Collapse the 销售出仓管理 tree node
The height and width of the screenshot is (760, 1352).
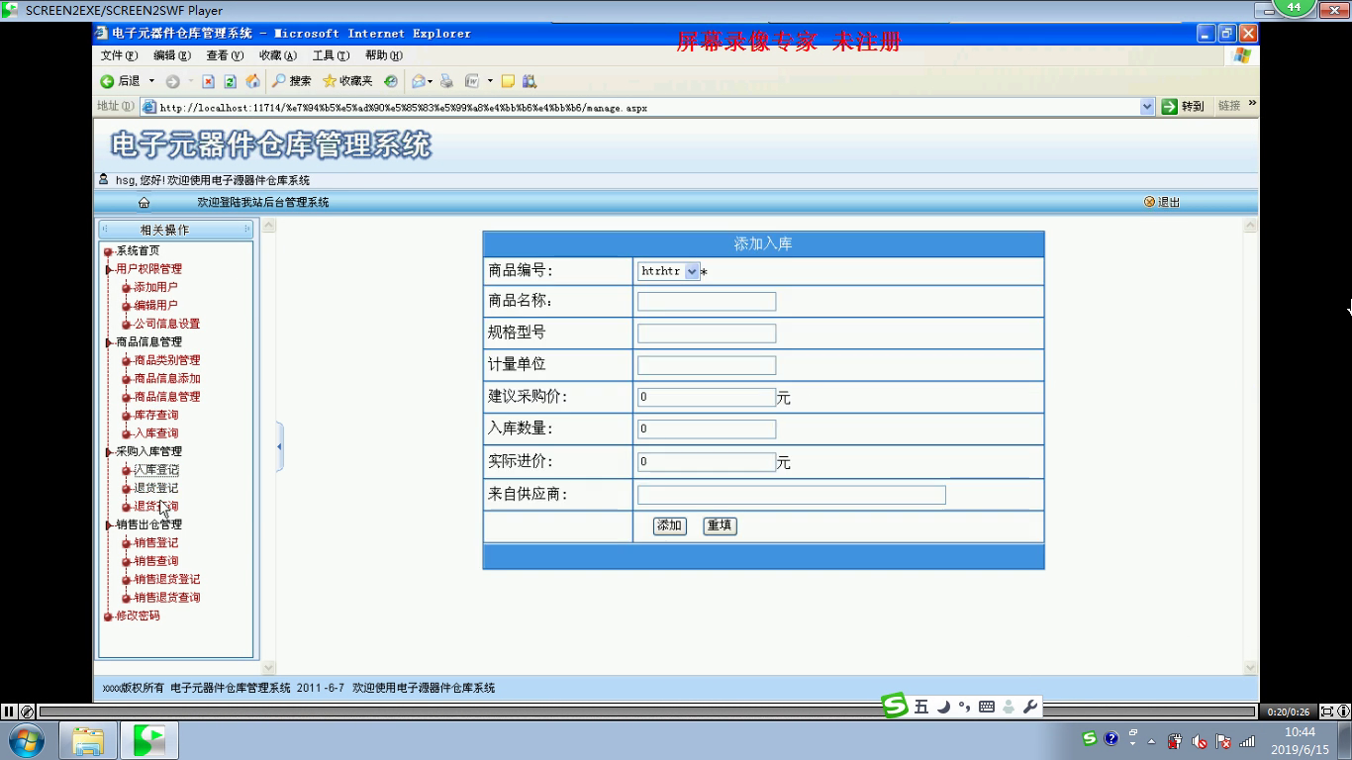tap(109, 525)
